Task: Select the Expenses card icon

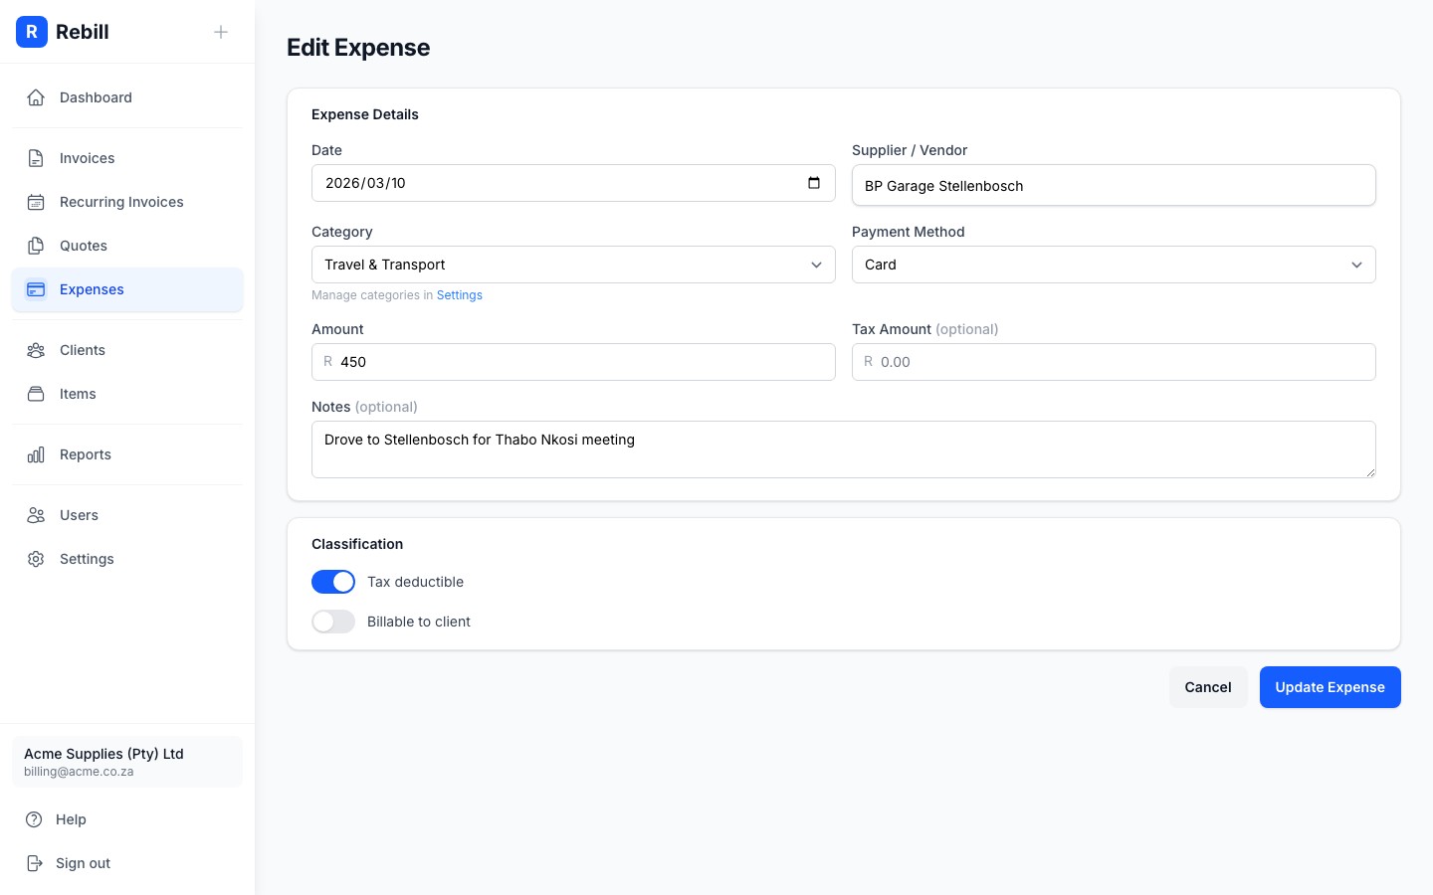Action: click(36, 289)
